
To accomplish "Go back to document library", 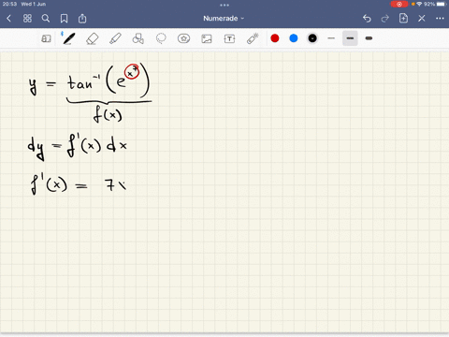I will tap(8, 19).
